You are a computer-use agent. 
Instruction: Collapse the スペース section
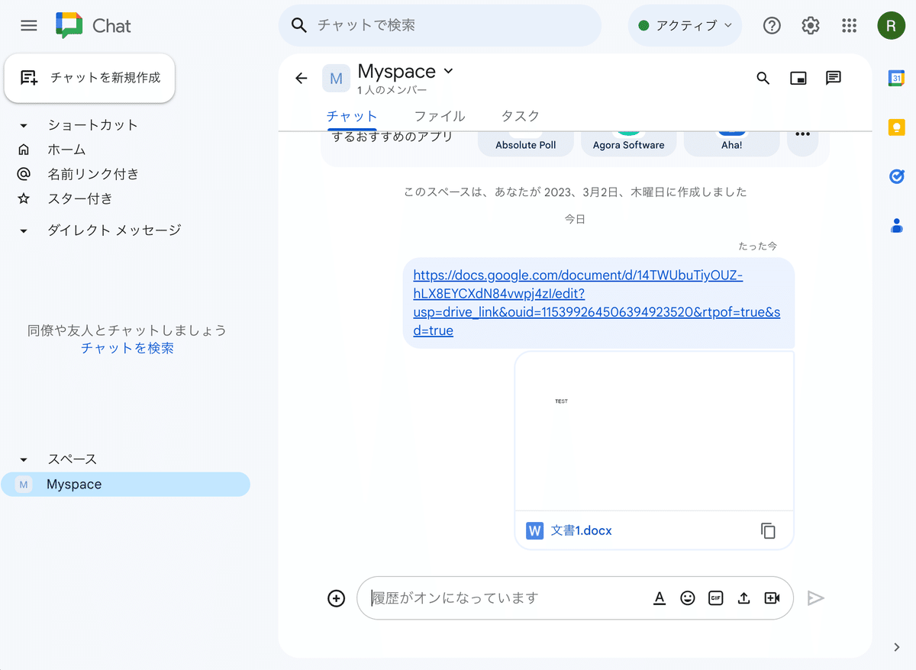(x=24, y=459)
